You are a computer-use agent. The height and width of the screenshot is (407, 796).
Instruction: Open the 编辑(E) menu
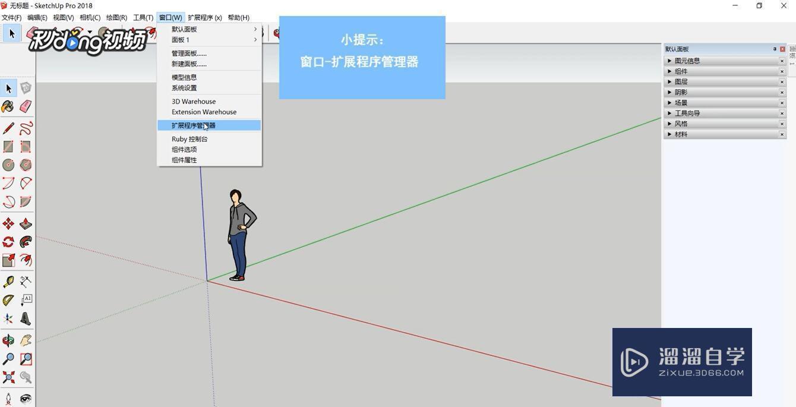37,18
